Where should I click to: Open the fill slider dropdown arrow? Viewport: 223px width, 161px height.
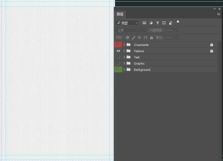[x=177, y=38]
